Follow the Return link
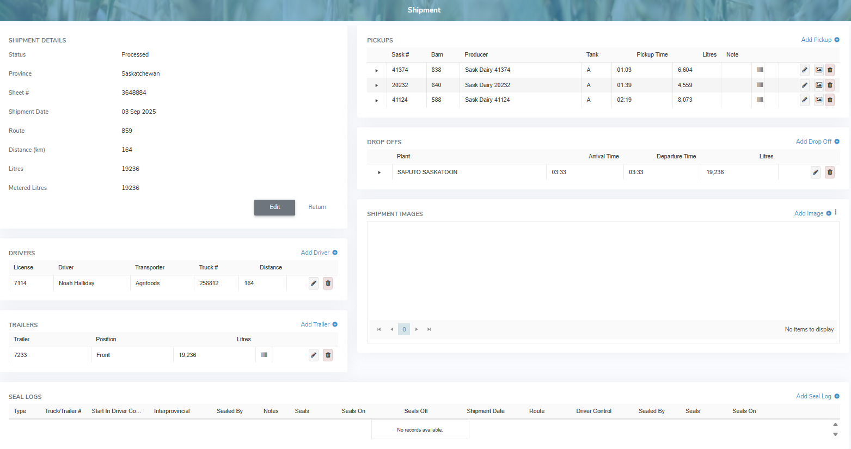851x449 pixels. [x=317, y=207]
